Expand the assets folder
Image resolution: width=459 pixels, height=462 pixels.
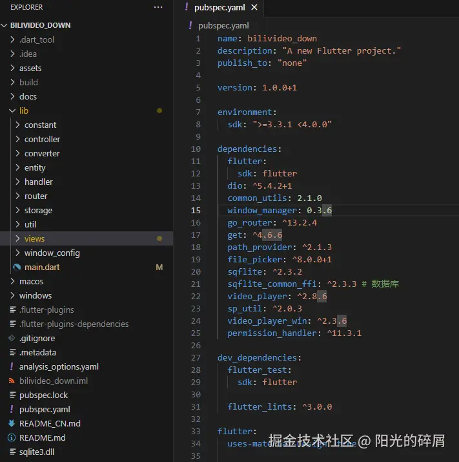coord(30,68)
